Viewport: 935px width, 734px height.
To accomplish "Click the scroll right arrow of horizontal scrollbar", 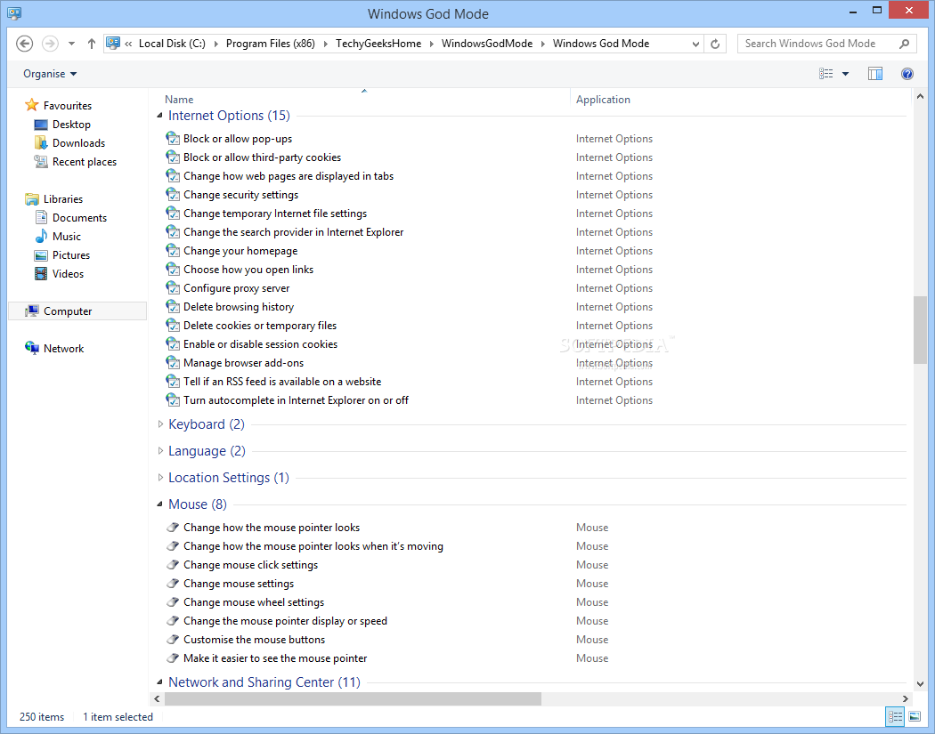I will pyautogui.click(x=906, y=698).
